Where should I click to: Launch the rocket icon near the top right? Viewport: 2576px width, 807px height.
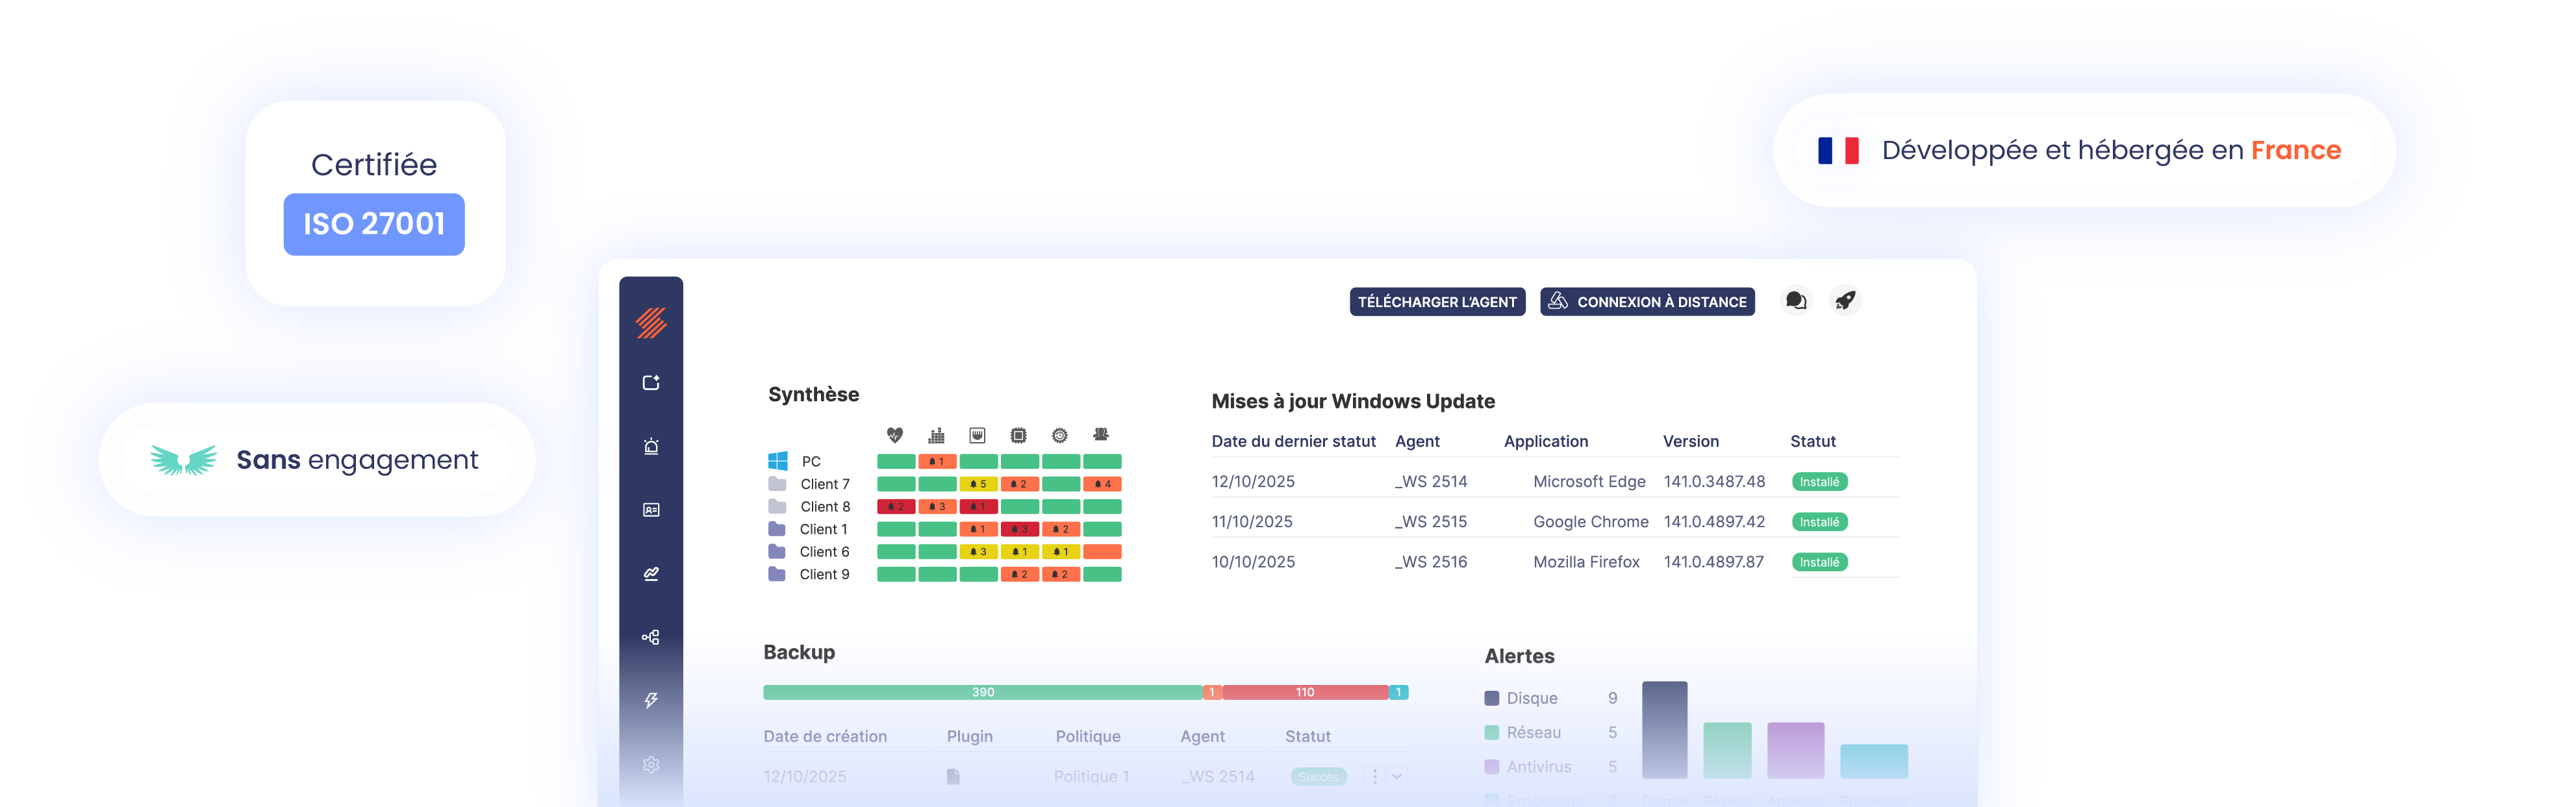(x=1845, y=301)
